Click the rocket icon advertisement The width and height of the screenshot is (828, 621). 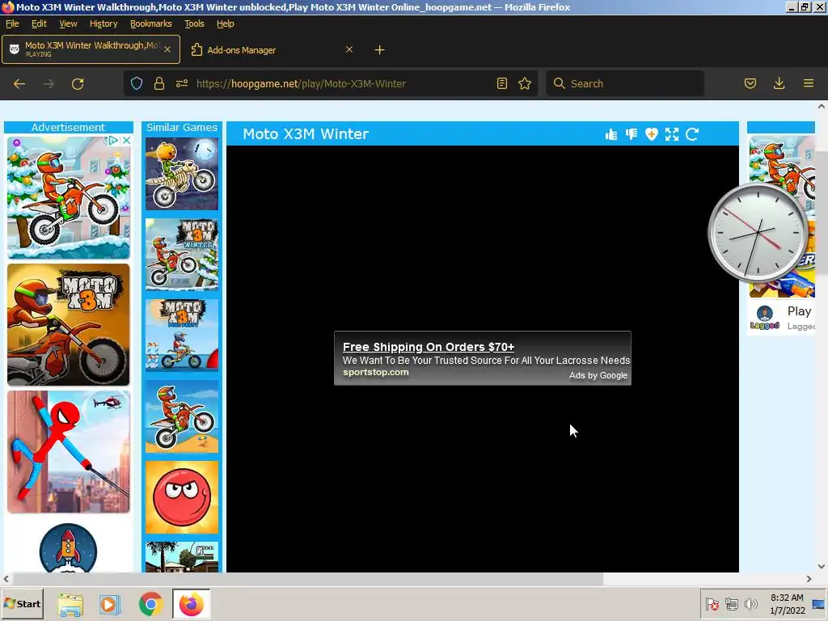click(68, 548)
